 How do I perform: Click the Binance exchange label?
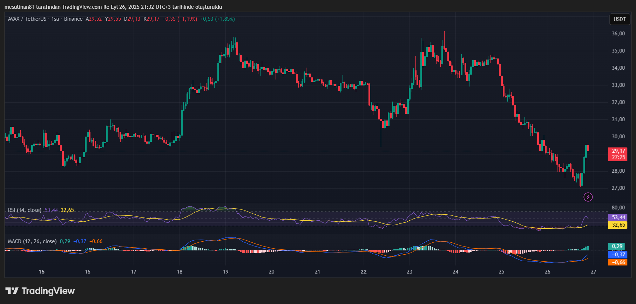point(73,19)
